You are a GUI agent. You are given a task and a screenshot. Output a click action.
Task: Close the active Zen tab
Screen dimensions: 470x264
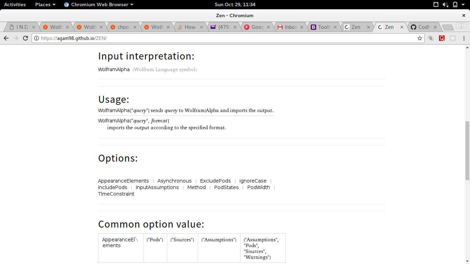402,27
